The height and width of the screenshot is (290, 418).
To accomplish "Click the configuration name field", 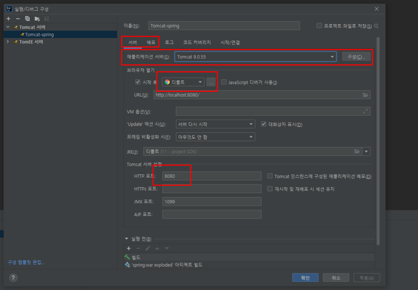I will pyautogui.click(x=224, y=26).
